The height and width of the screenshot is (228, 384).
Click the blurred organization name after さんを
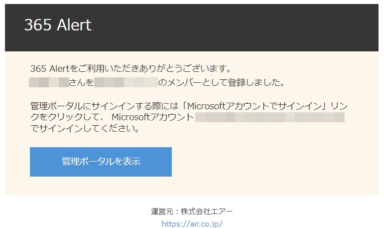pyautogui.click(x=126, y=82)
